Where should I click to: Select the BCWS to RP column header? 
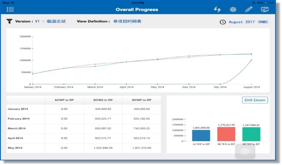coord(103,100)
